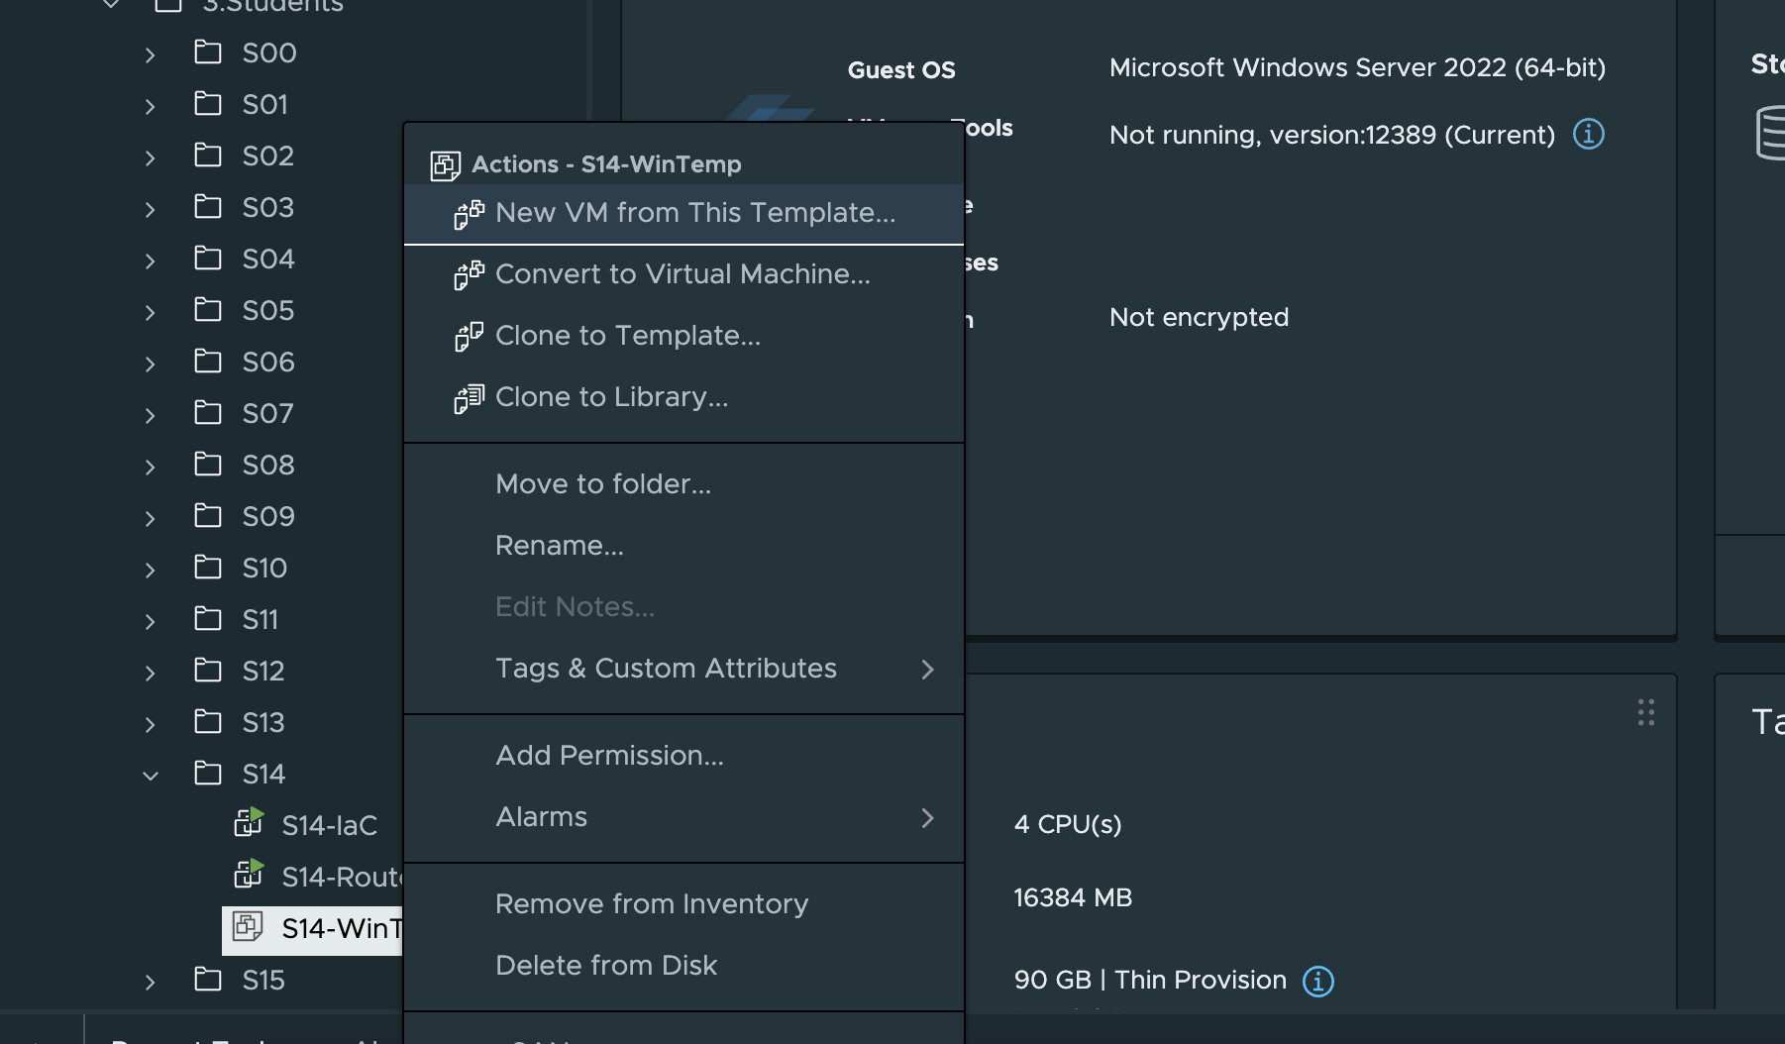Click the Convert to Virtual Machine icon
Screen dimensions: 1785x1044
(x=469, y=275)
